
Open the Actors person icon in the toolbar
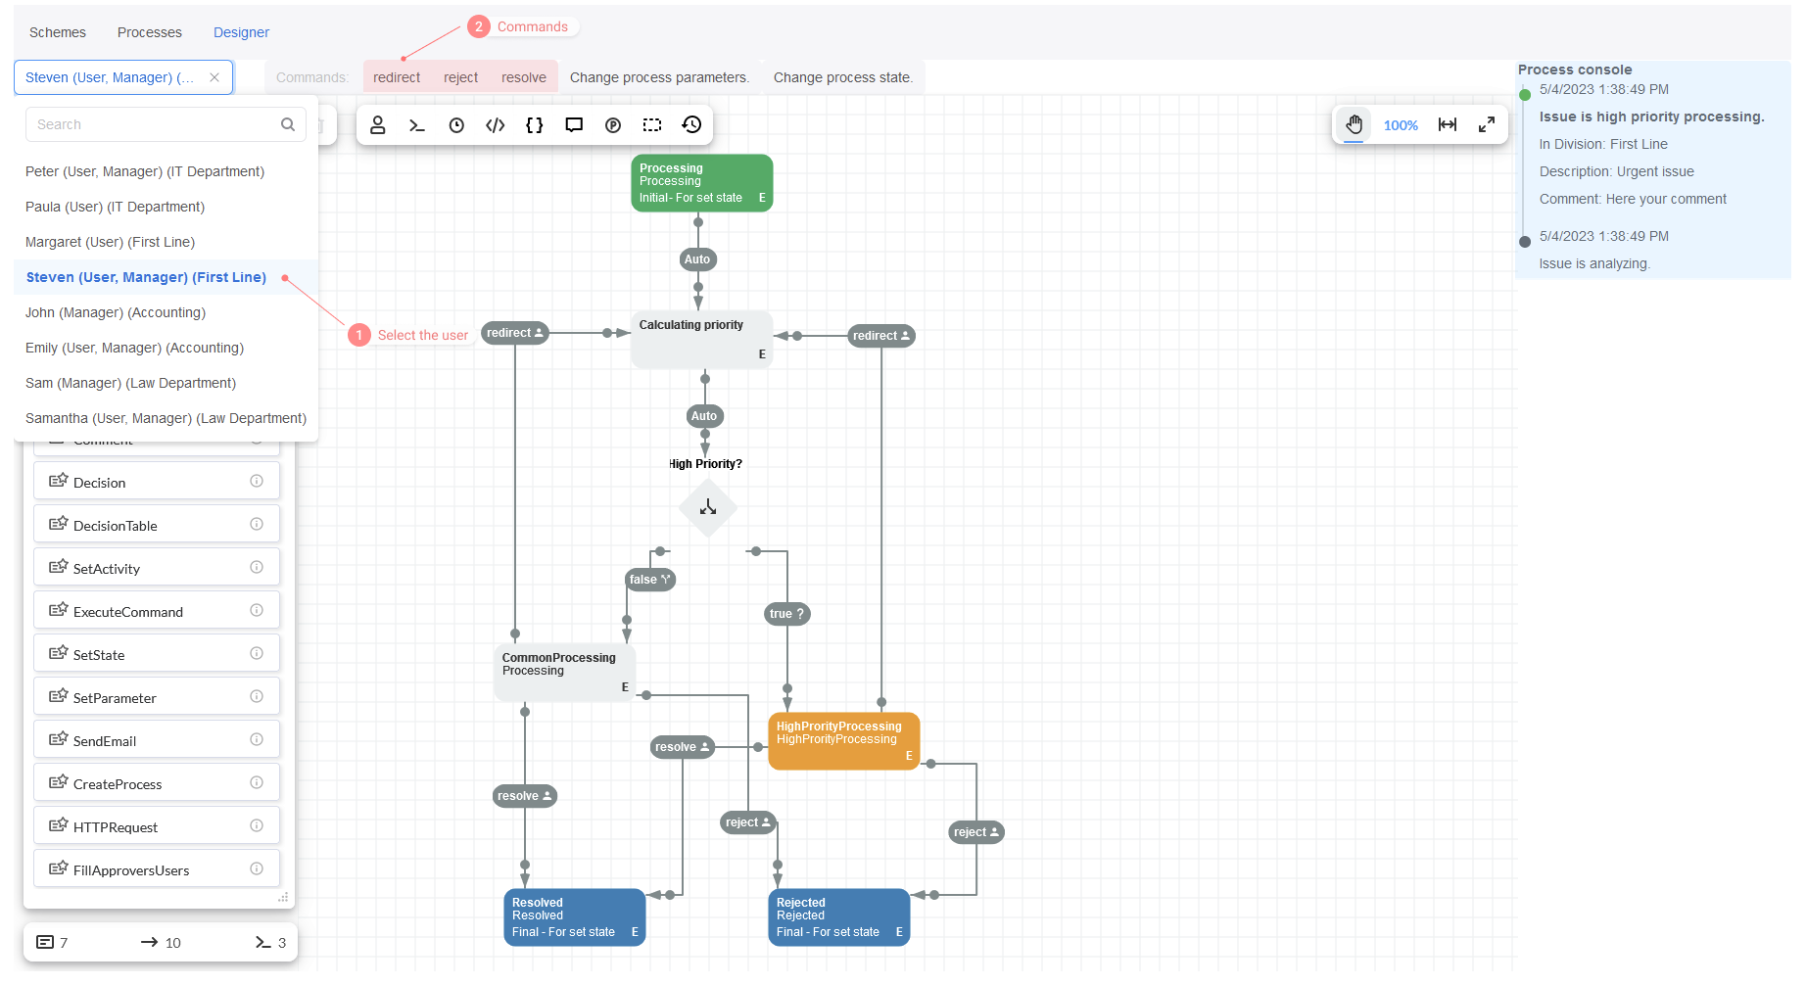pos(378,125)
